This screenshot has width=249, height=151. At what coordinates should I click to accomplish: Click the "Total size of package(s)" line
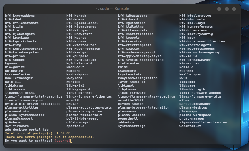pyautogui.click(x=38, y=133)
